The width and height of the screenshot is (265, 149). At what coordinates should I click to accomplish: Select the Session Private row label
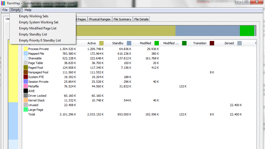[38, 82]
